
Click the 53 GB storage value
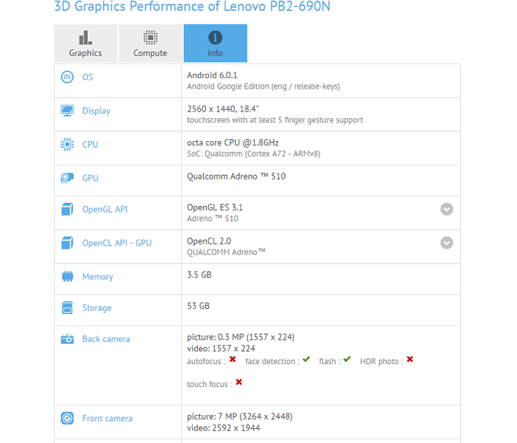(x=198, y=306)
